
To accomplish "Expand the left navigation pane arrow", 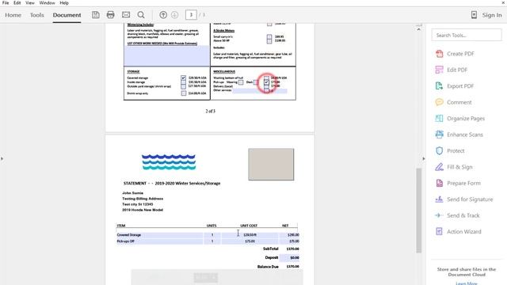I will [x=2, y=158].
